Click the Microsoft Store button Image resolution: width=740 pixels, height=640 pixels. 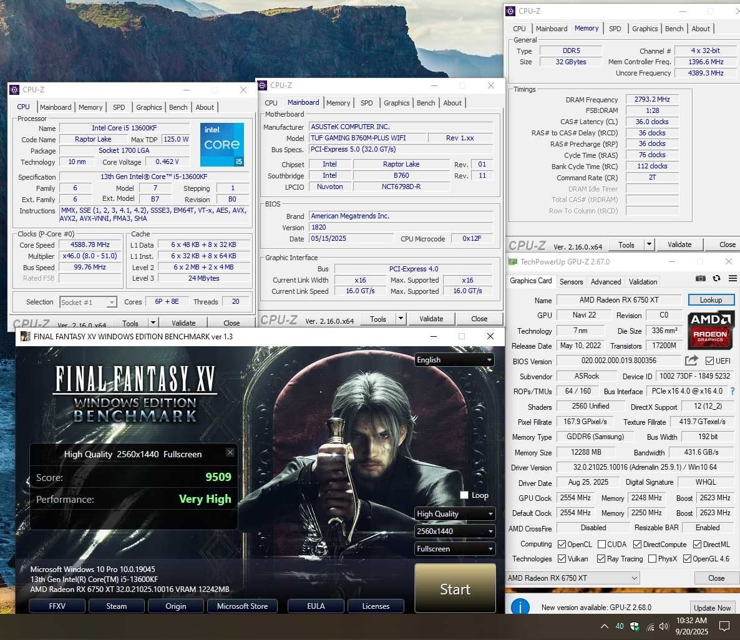pyautogui.click(x=242, y=606)
